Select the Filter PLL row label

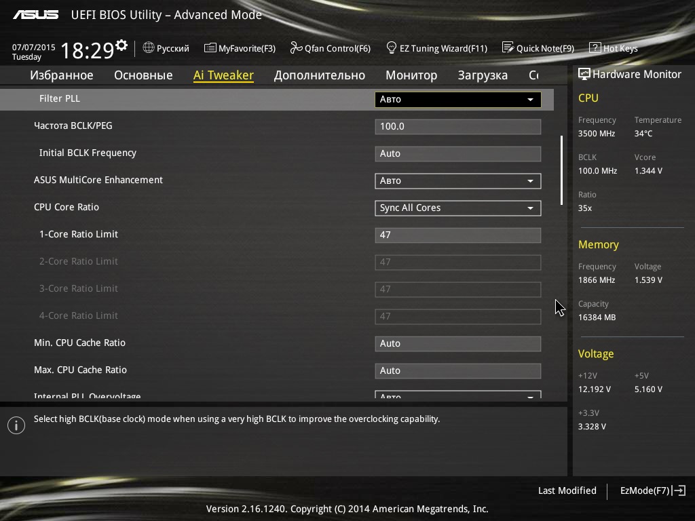60,98
